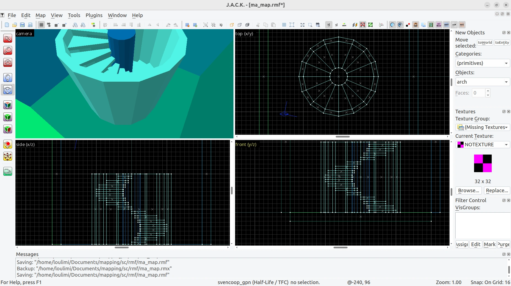Click the Browse... texture button

point(469,190)
